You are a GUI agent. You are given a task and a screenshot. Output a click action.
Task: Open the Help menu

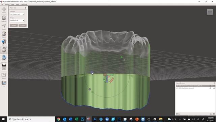tap(17, 4)
